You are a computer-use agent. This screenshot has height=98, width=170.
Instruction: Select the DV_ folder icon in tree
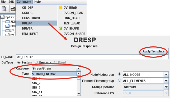coord(7,31)
